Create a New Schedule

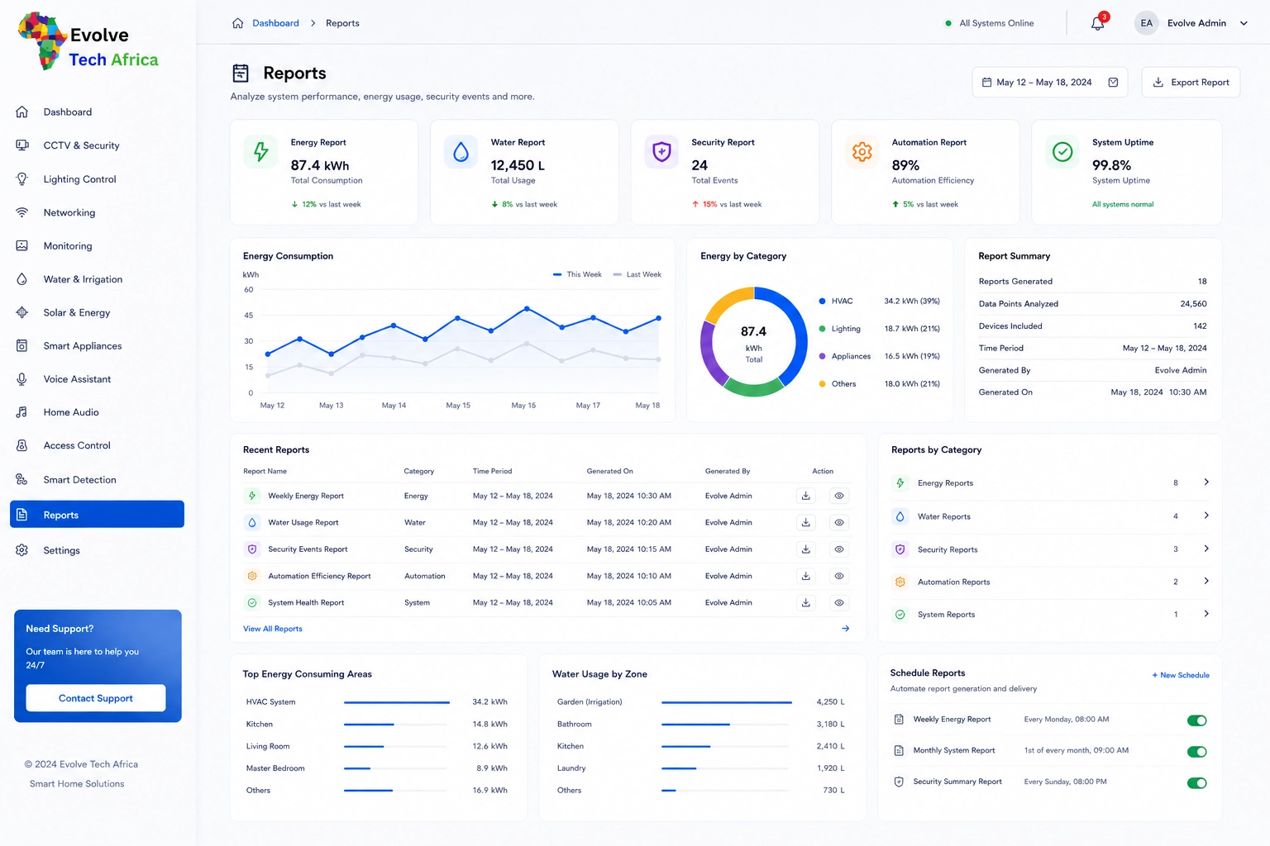pyautogui.click(x=1181, y=675)
